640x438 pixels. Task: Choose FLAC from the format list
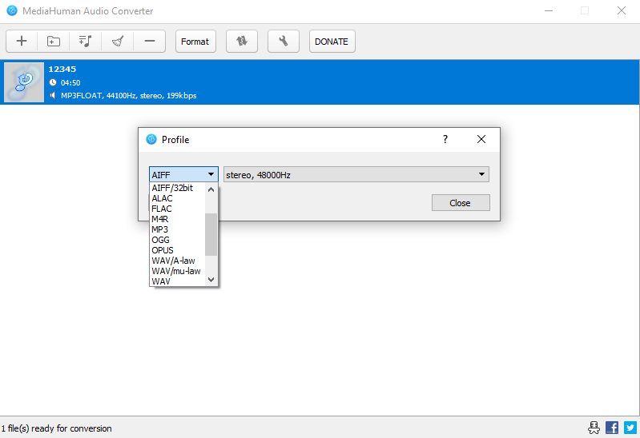pyautogui.click(x=178, y=209)
